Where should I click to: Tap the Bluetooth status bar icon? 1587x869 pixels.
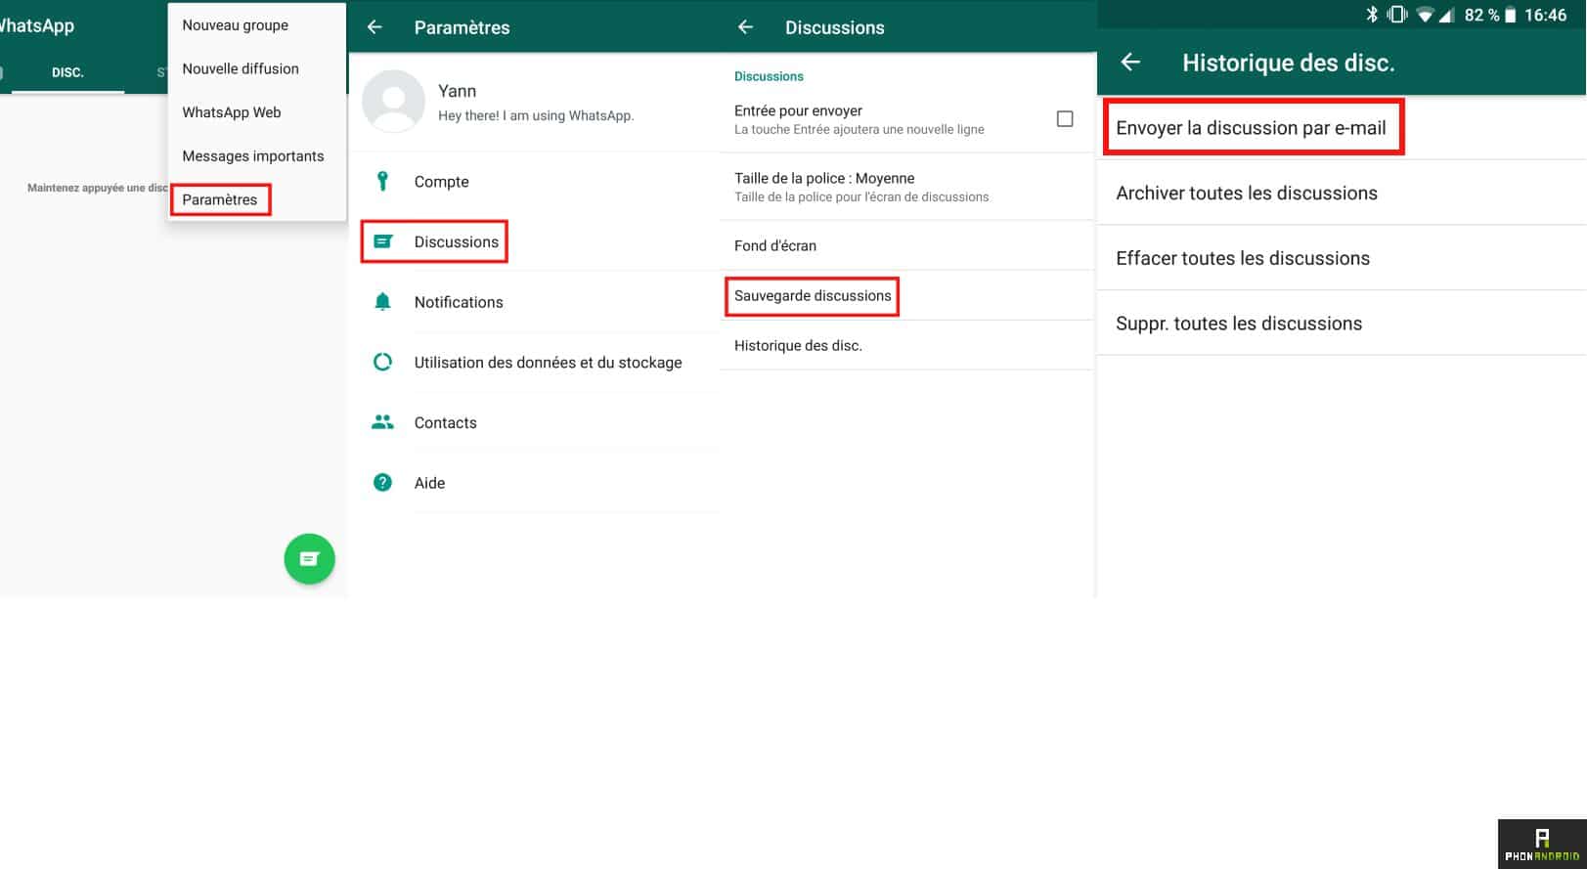1372,15
